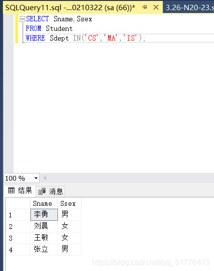The width and height of the screenshot is (214, 271).
Task: Click the 'IS' string literal
Action: point(130,38)
